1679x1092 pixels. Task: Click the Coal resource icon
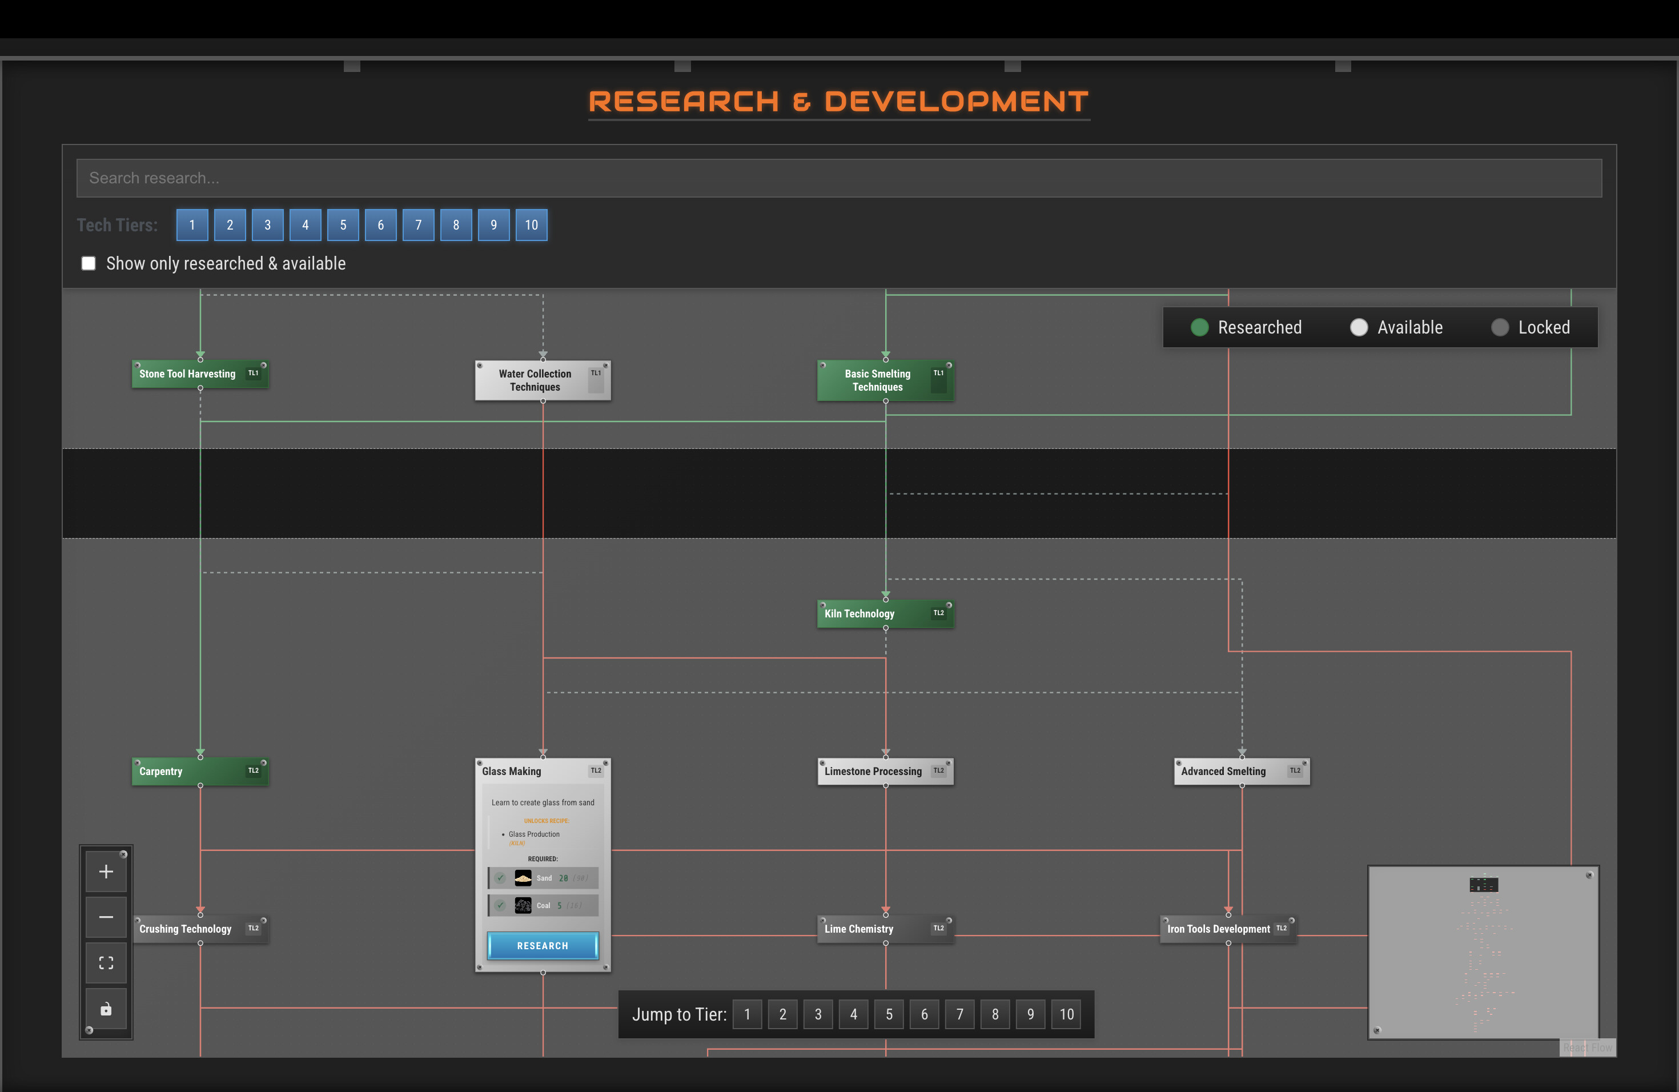click(523, 905)
